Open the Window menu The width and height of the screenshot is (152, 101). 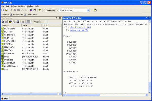(30, 6)
